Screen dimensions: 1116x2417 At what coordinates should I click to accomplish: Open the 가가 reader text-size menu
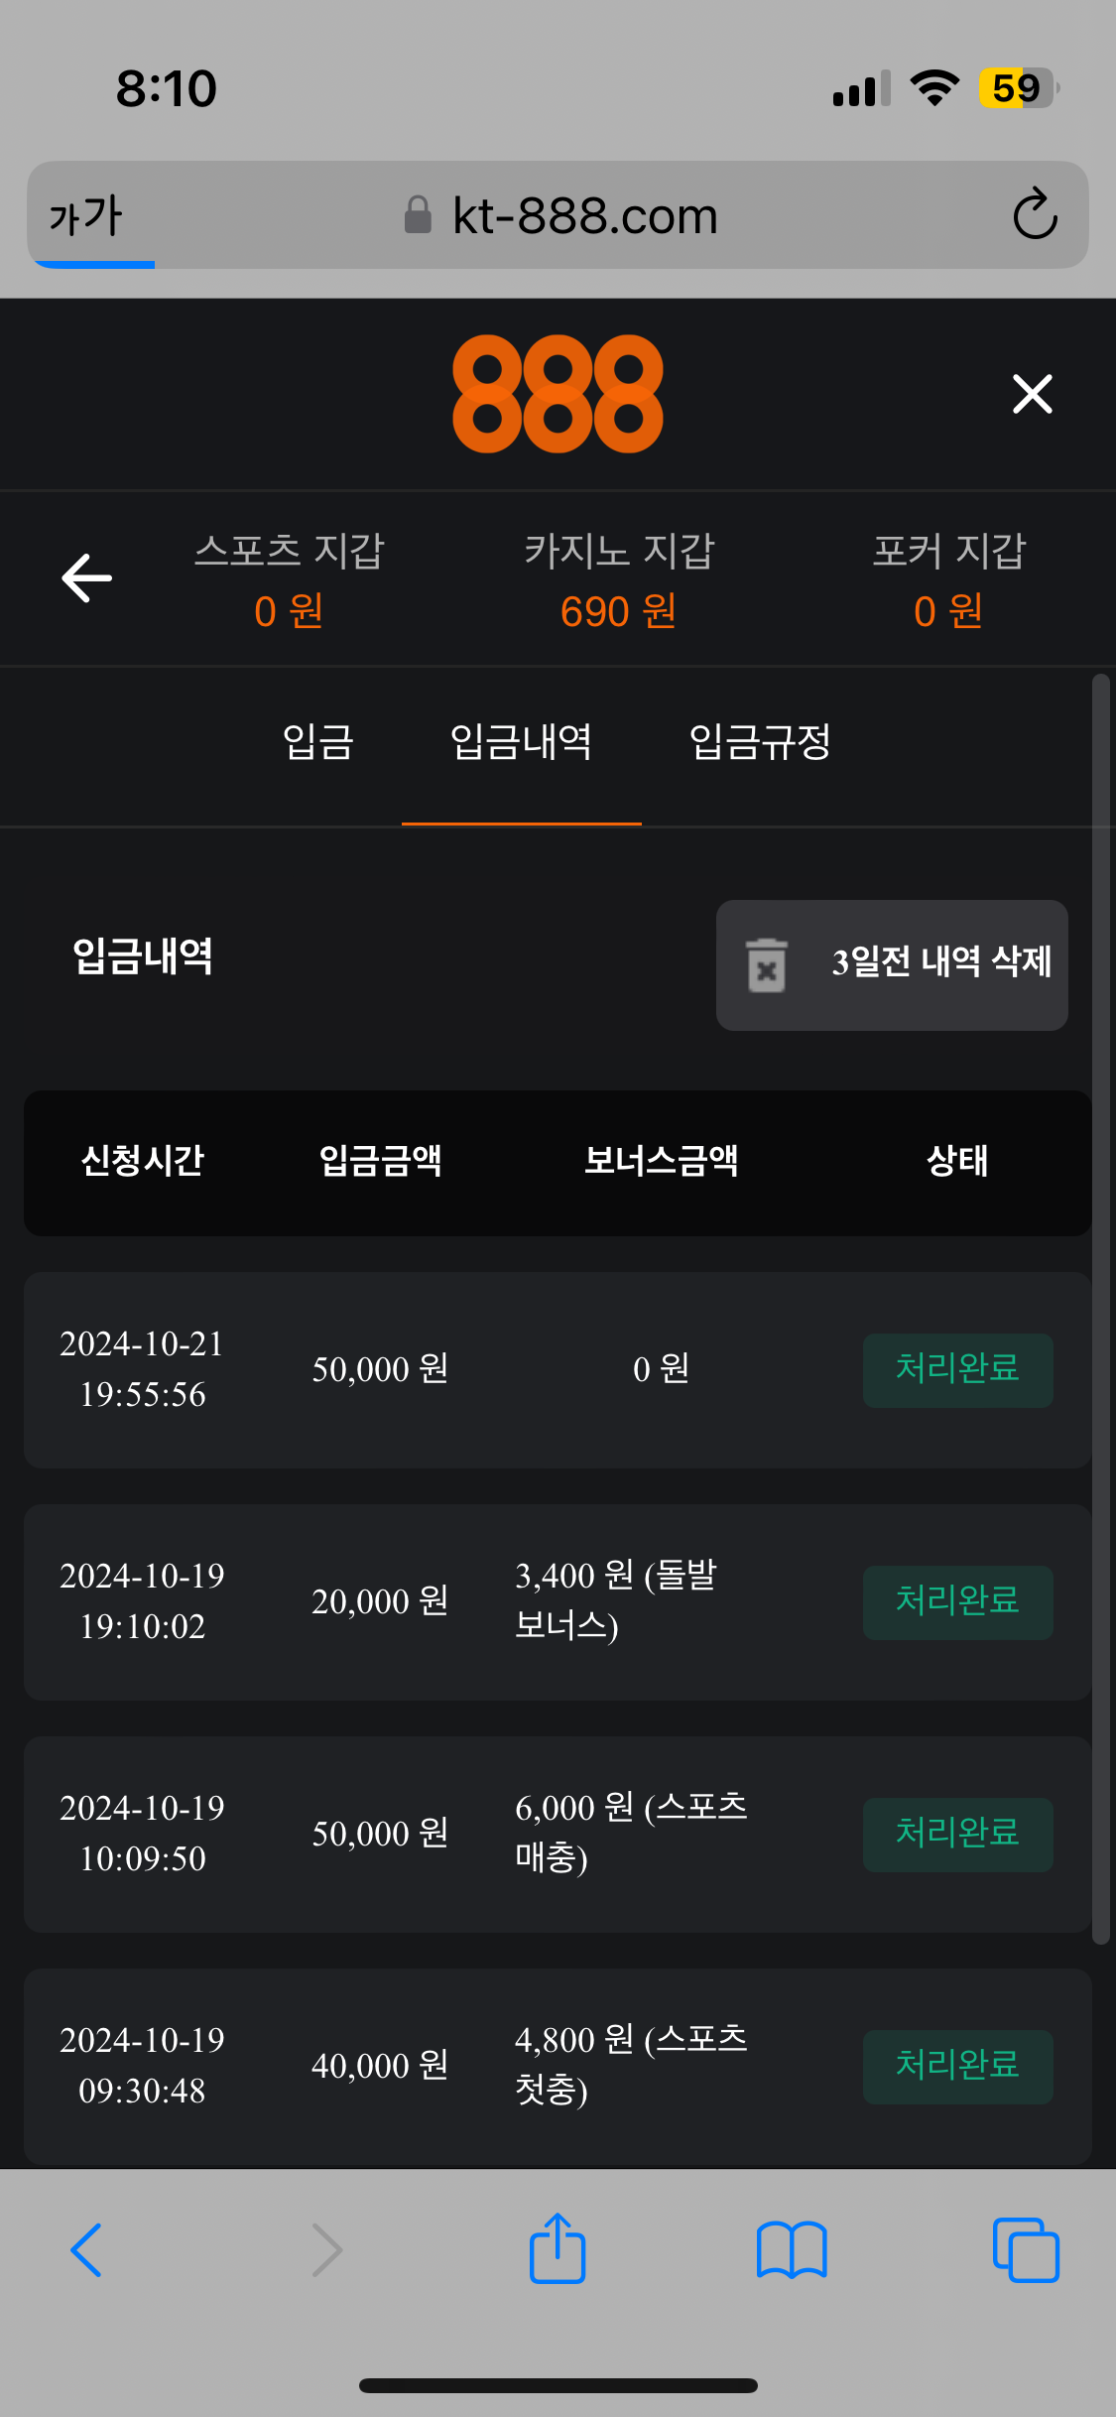[86, 215]
